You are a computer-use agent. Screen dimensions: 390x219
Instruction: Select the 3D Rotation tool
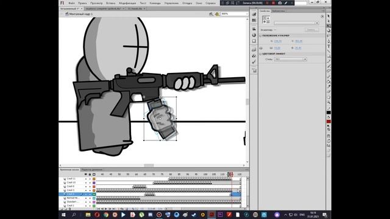click(x=328, y=31)
